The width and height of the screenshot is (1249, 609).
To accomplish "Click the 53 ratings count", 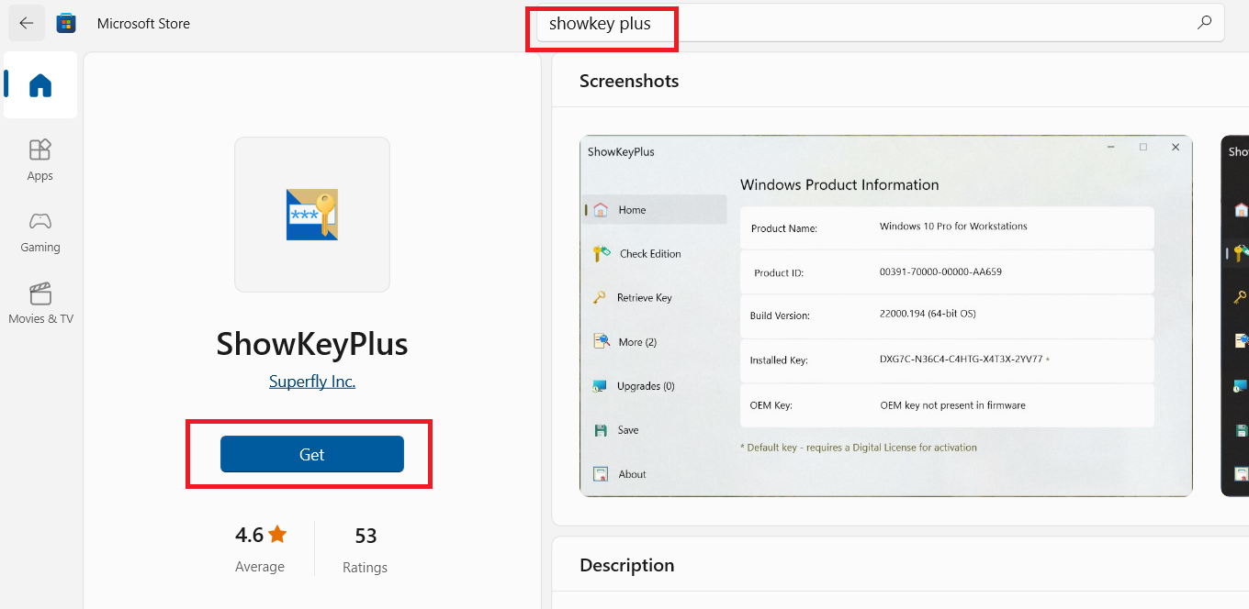I will (x=366, y=536).
